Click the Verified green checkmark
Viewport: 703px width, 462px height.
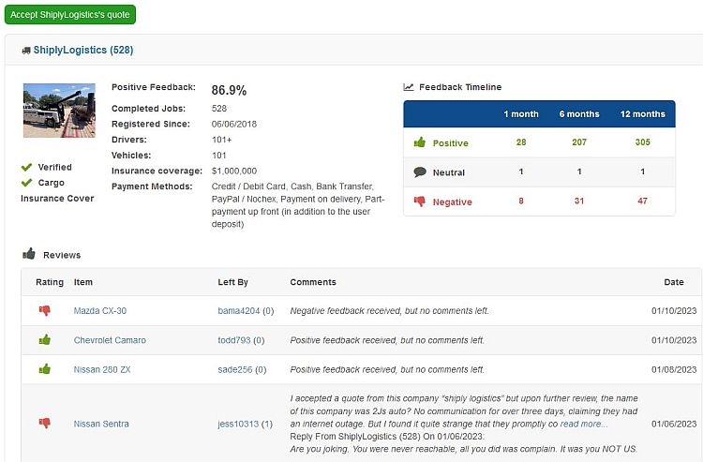tap(26, 167)
